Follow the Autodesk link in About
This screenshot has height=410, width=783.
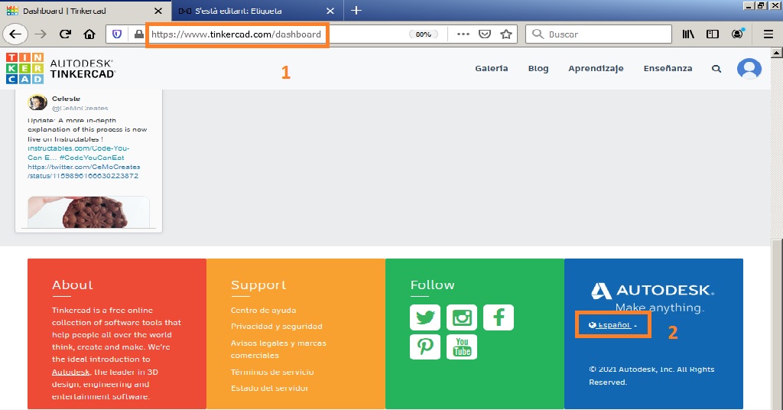pyautogui.click(x=70, y=372)
